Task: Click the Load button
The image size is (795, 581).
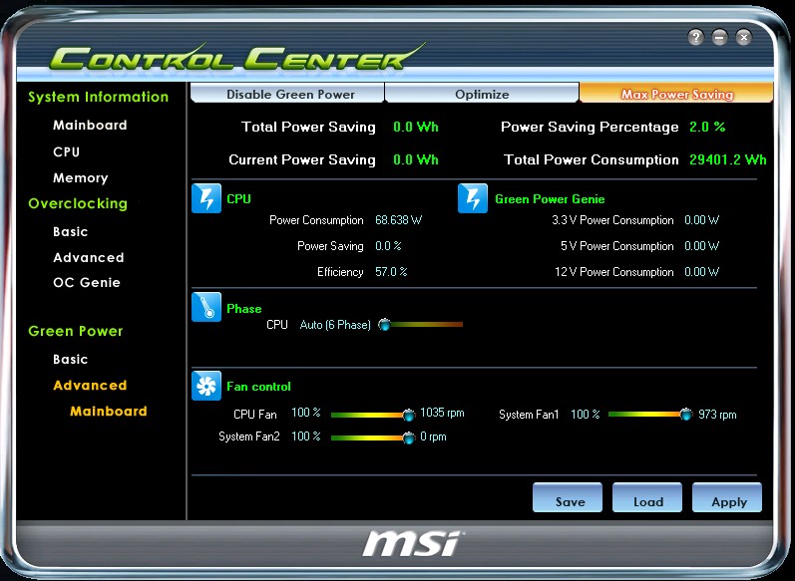Action: coord(647,497)
